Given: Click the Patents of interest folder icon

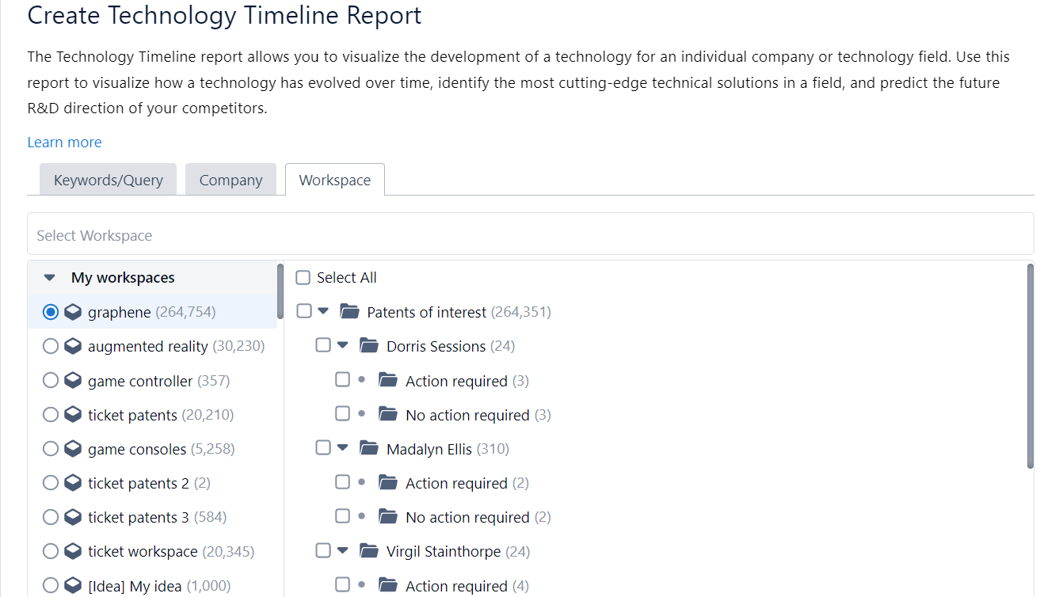Looking at the screenshot, I should click(x=349, y=312).
